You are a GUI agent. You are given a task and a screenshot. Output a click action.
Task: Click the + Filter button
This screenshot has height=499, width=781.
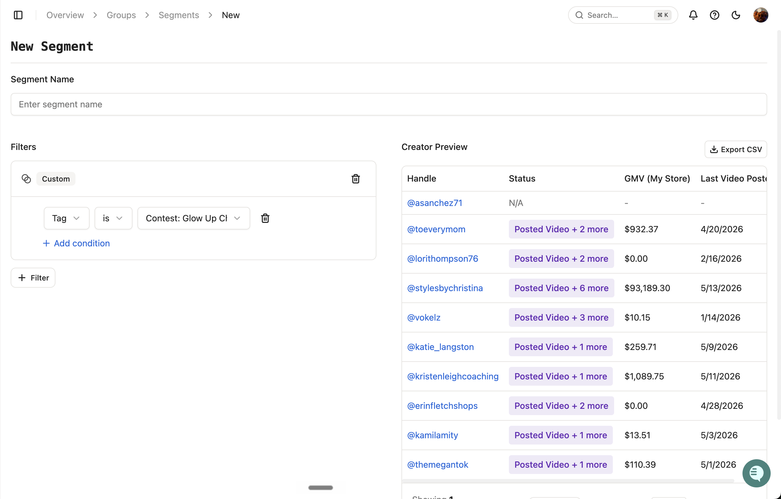point(33,278)
